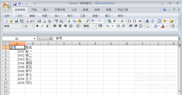Image resolution: width=182 pixels, height=95 pixels.
Task: Open Excel help question mark
Action: click(x=165, y=10)
